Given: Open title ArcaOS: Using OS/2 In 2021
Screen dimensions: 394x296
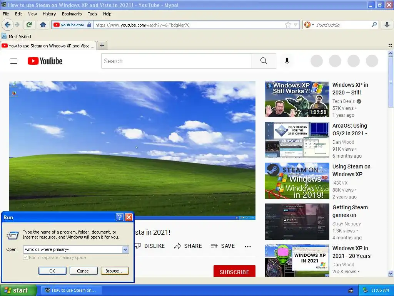Looking at the screenshot, I should click(x=349, y=129).
